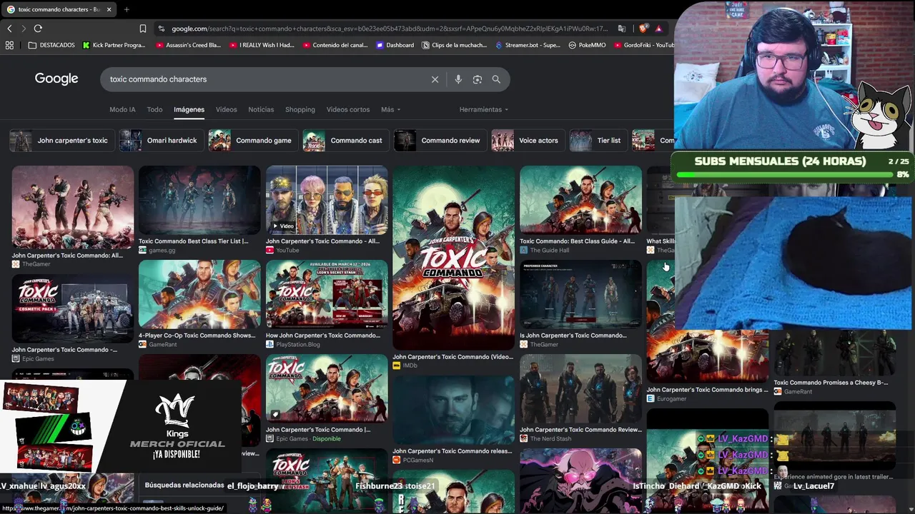Expand the Herramientas dropdown
The height and width of the screenshot is (514, 915).
coord(484,109)
